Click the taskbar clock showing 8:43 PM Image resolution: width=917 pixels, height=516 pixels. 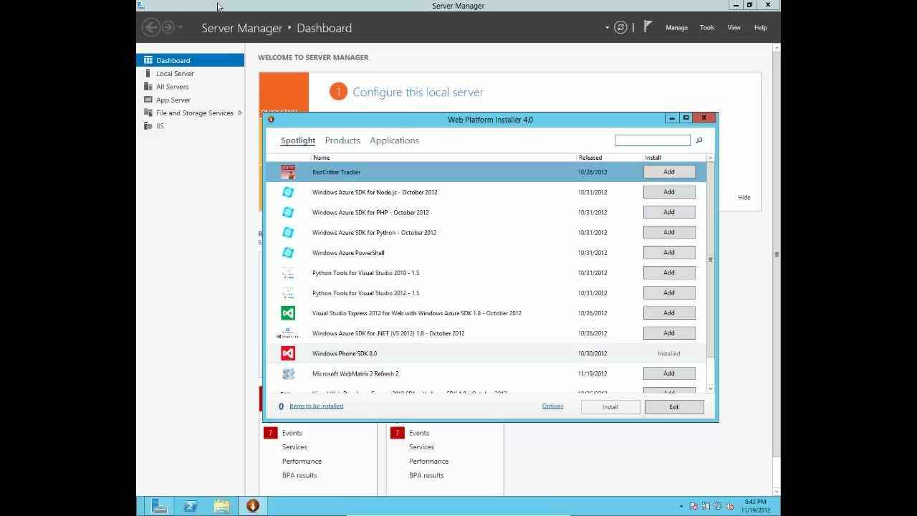(755, 506)
